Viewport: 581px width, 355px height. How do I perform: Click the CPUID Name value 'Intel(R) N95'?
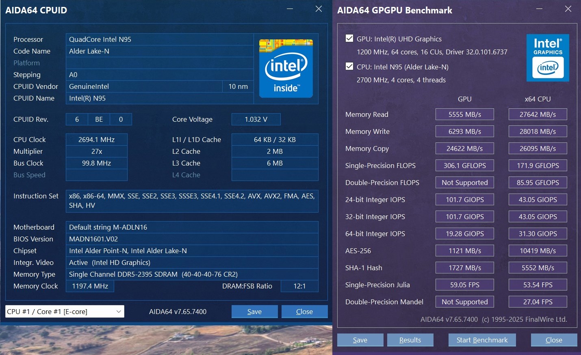coord(160,98)
